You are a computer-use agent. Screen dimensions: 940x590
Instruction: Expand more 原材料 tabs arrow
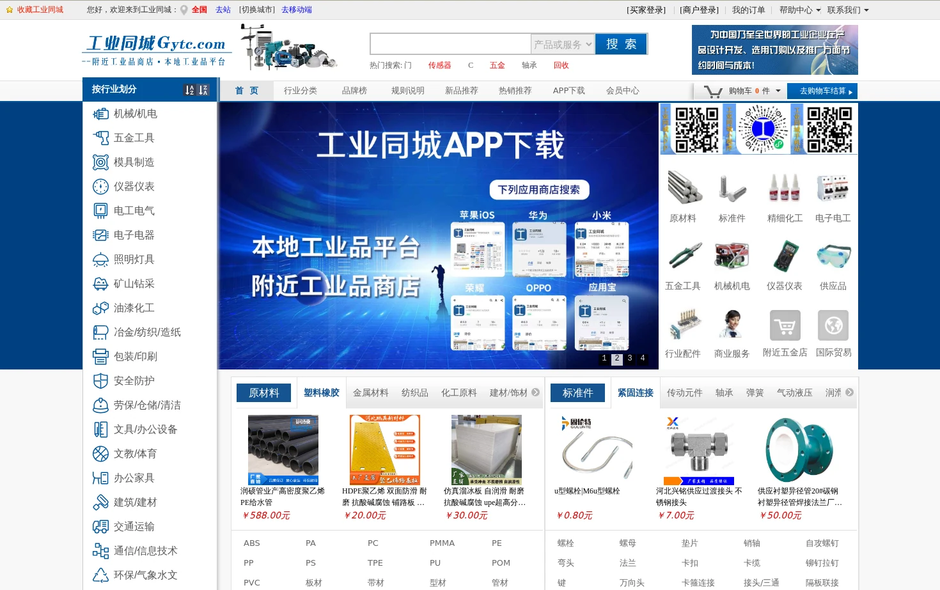pos(535,392)
